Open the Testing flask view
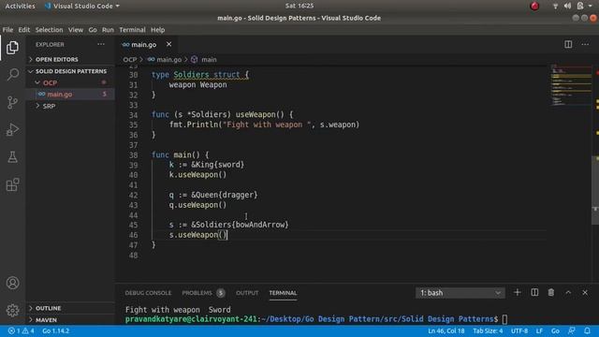Screen dimensions: 599x337 pyautogui.click(x=12, y=157)
